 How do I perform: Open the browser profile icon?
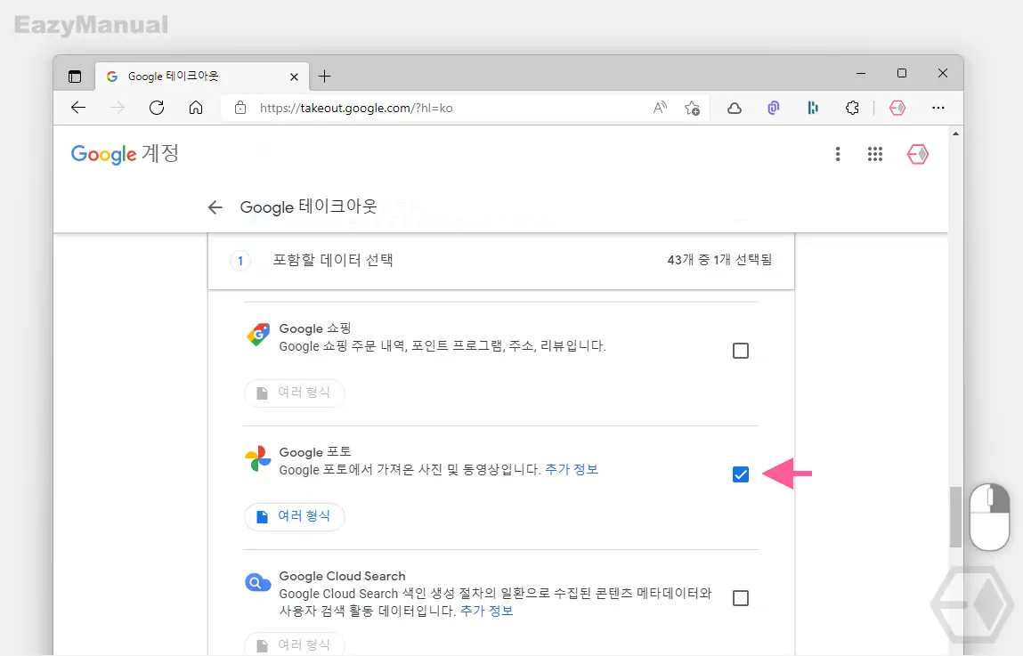(897, 108)
